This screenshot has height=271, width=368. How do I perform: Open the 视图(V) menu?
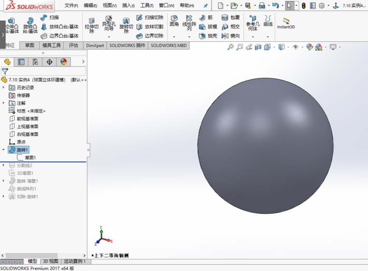click(110, 5)
